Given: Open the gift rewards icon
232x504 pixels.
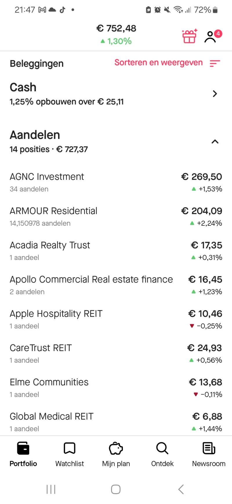Looking at the screenshot, I should click(189, 37).
